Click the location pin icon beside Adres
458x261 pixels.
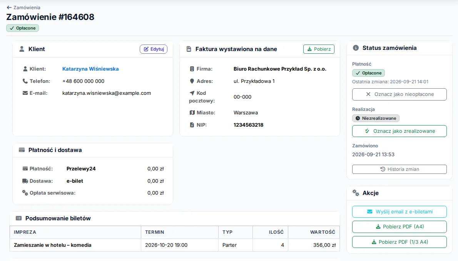[x=192, y=81]
